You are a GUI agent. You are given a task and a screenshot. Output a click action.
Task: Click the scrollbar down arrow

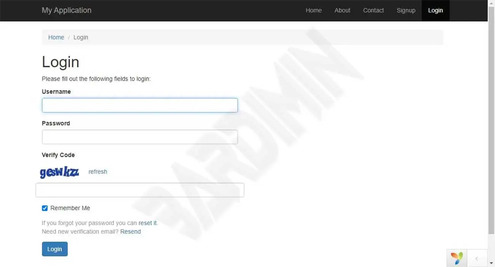pyautogui.click(x=491, y=263)
